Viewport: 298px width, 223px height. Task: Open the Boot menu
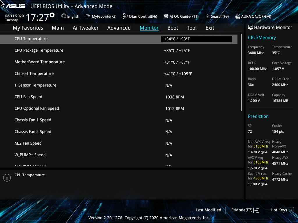(x=173, y=28)
